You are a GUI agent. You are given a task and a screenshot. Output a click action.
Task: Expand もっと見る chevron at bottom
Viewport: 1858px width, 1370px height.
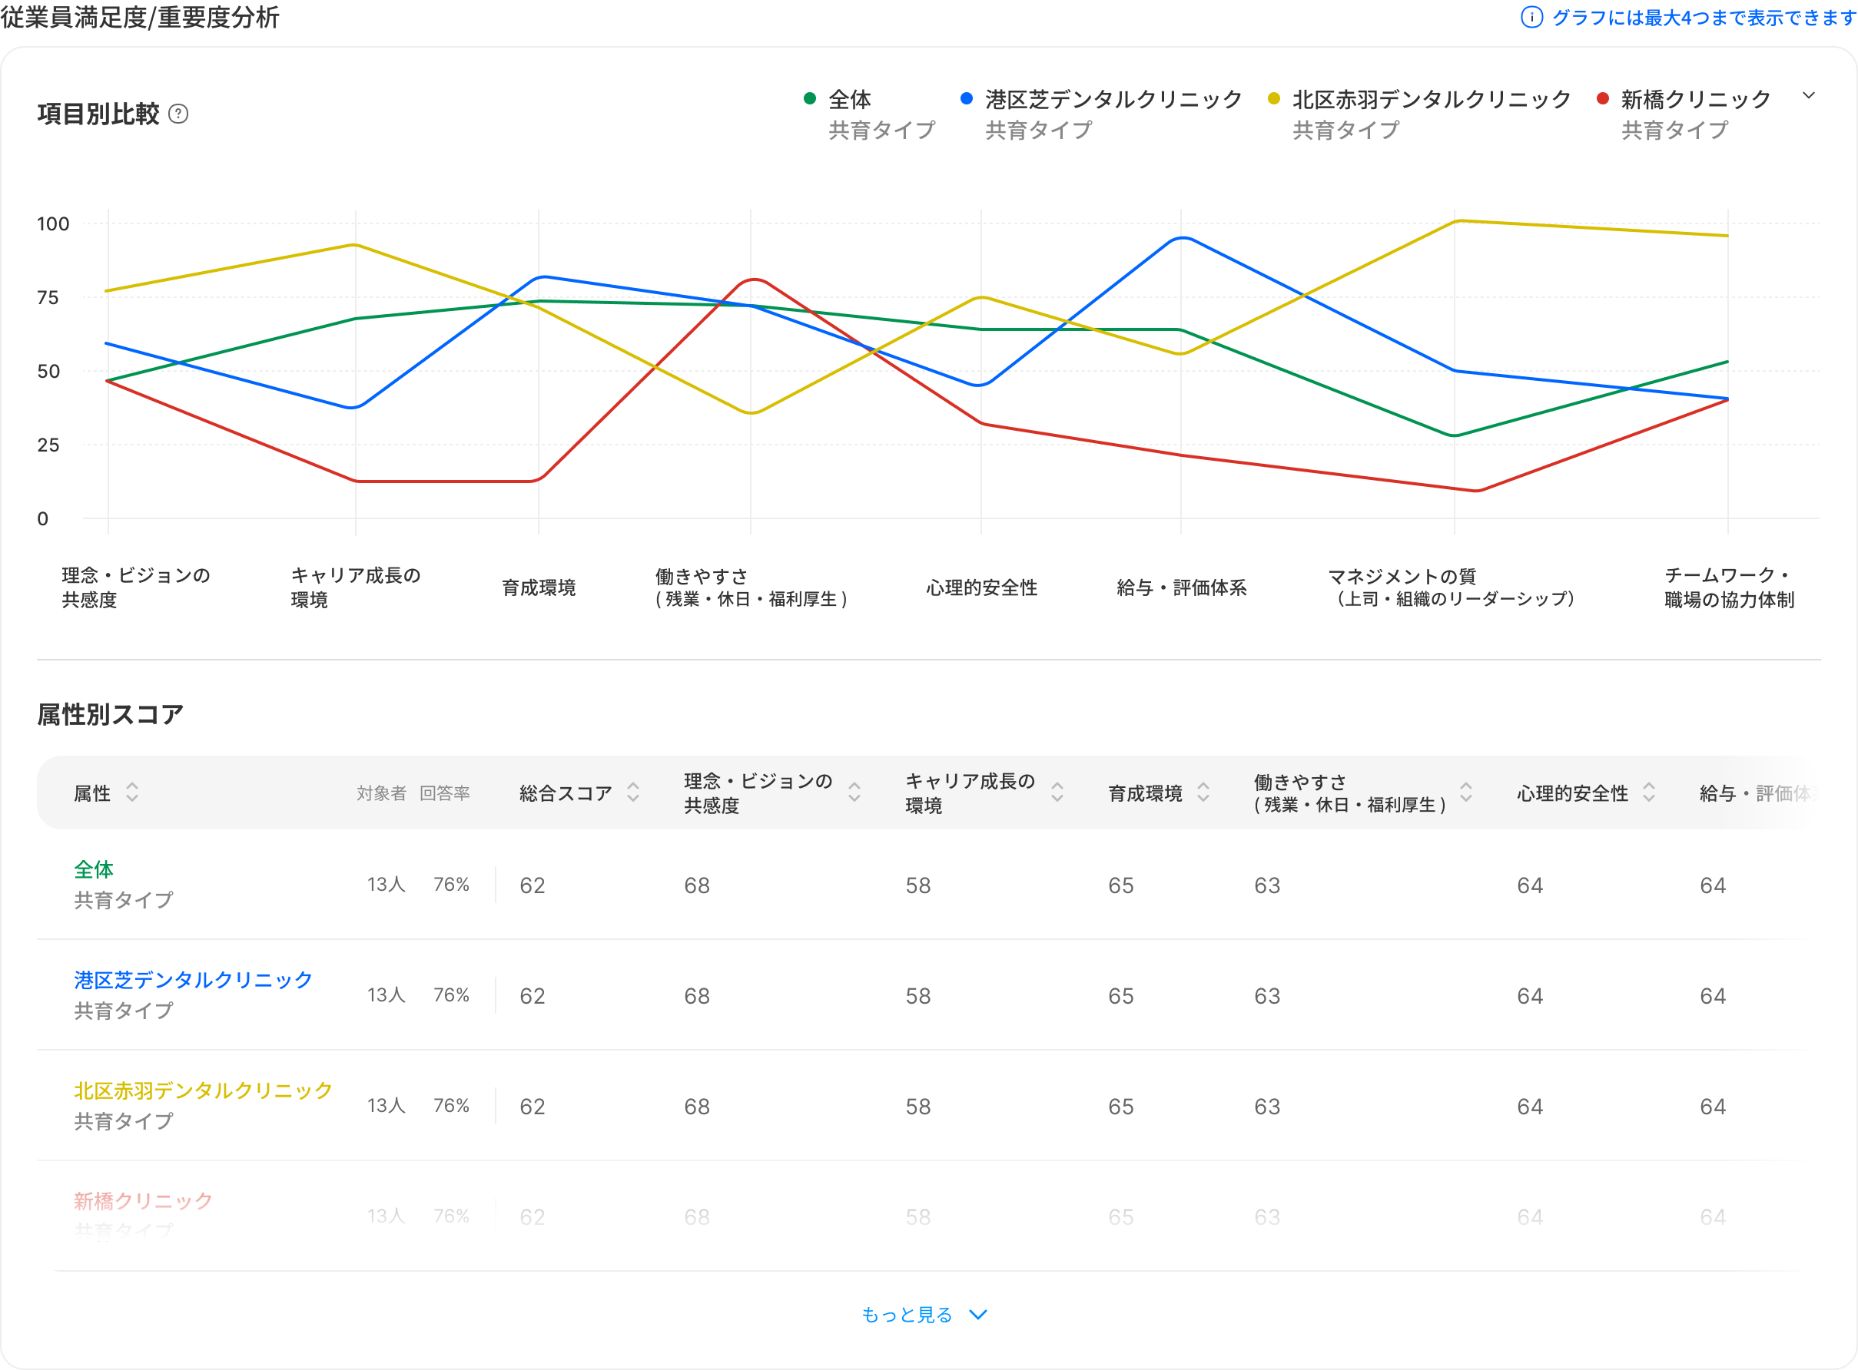point(978,1315)
